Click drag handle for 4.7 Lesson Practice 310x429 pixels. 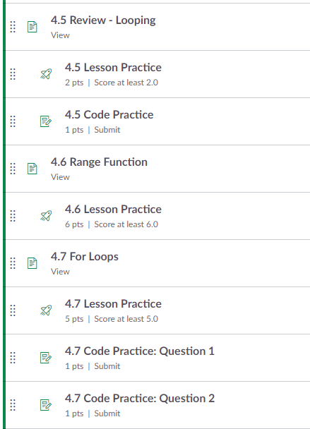[x=13, y=310]
